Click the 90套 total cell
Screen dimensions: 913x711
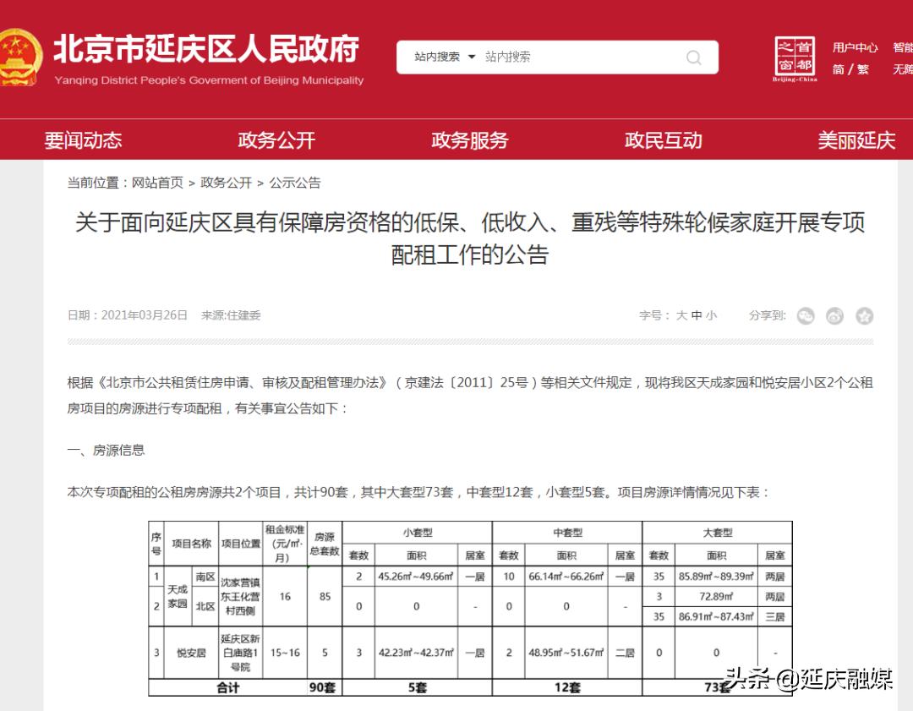[323, 687]
